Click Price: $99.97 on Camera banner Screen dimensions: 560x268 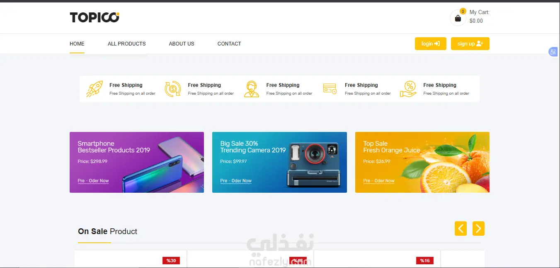coord(233,161)
